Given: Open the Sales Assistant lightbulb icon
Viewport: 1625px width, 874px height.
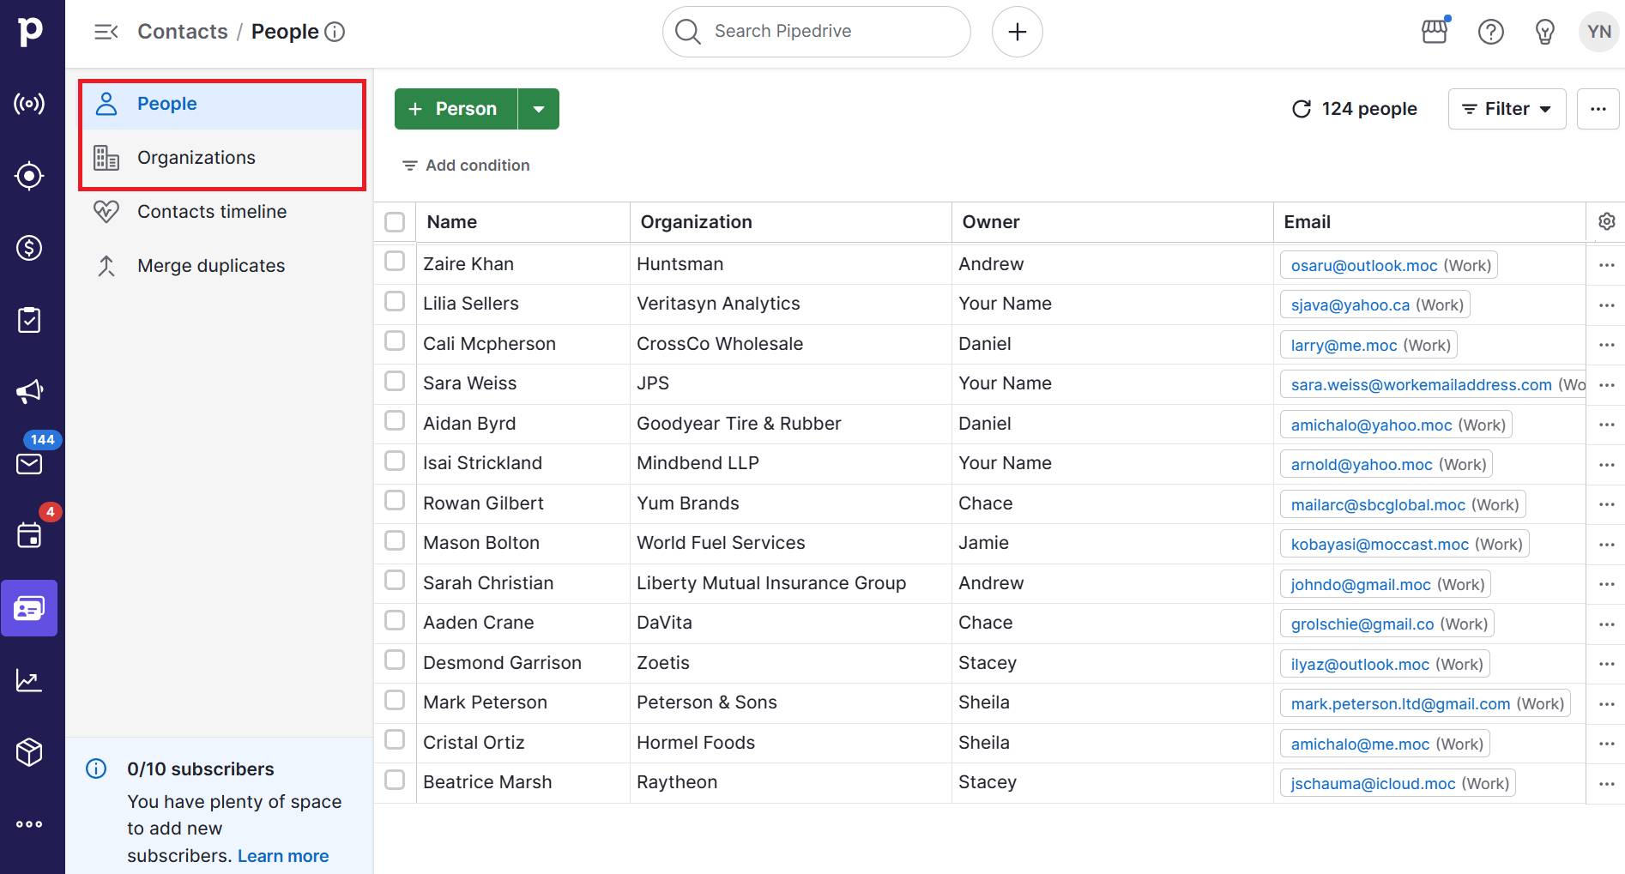Looking at the screenshot, I should coord(1545,32).
